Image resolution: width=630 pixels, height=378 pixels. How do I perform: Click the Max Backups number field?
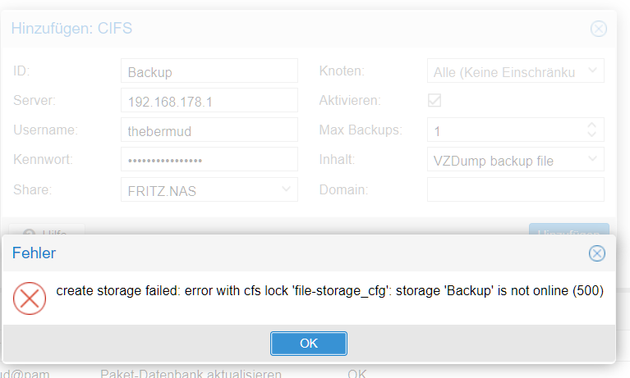tap(506, 130)
